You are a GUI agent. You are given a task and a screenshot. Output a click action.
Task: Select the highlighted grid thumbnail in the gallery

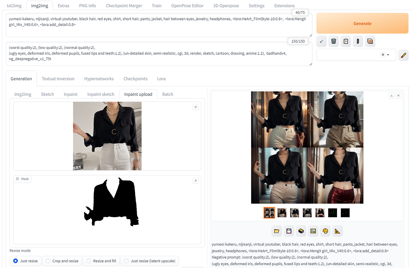(x=269, y=213)
